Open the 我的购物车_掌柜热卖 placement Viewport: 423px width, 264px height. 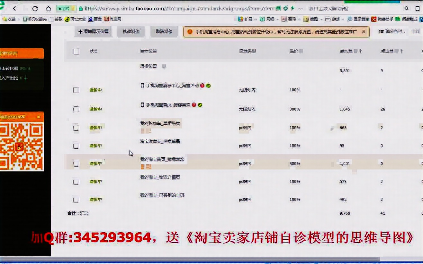pyautogui.click(x=160, y=123)
